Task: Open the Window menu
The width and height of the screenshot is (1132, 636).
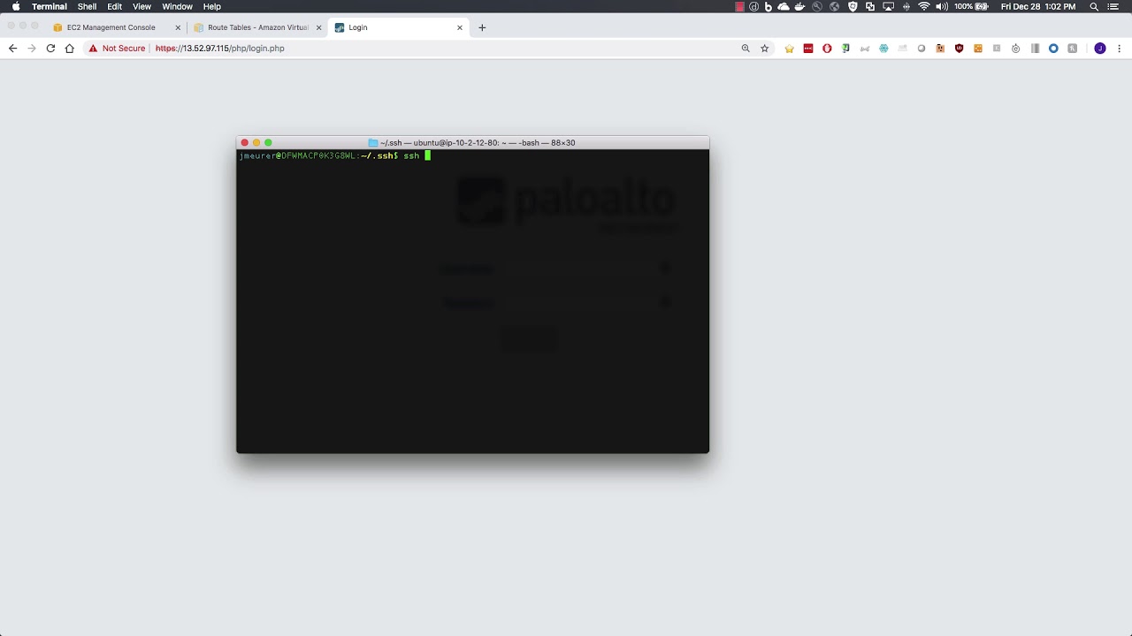Action: tap(177, 6)
